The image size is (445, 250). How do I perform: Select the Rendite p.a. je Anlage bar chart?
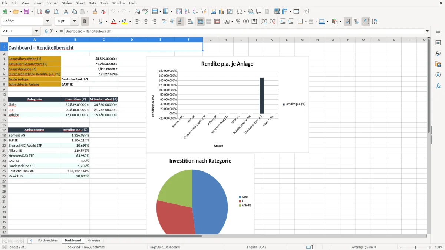pyautogui.click(x=227, y=104)
